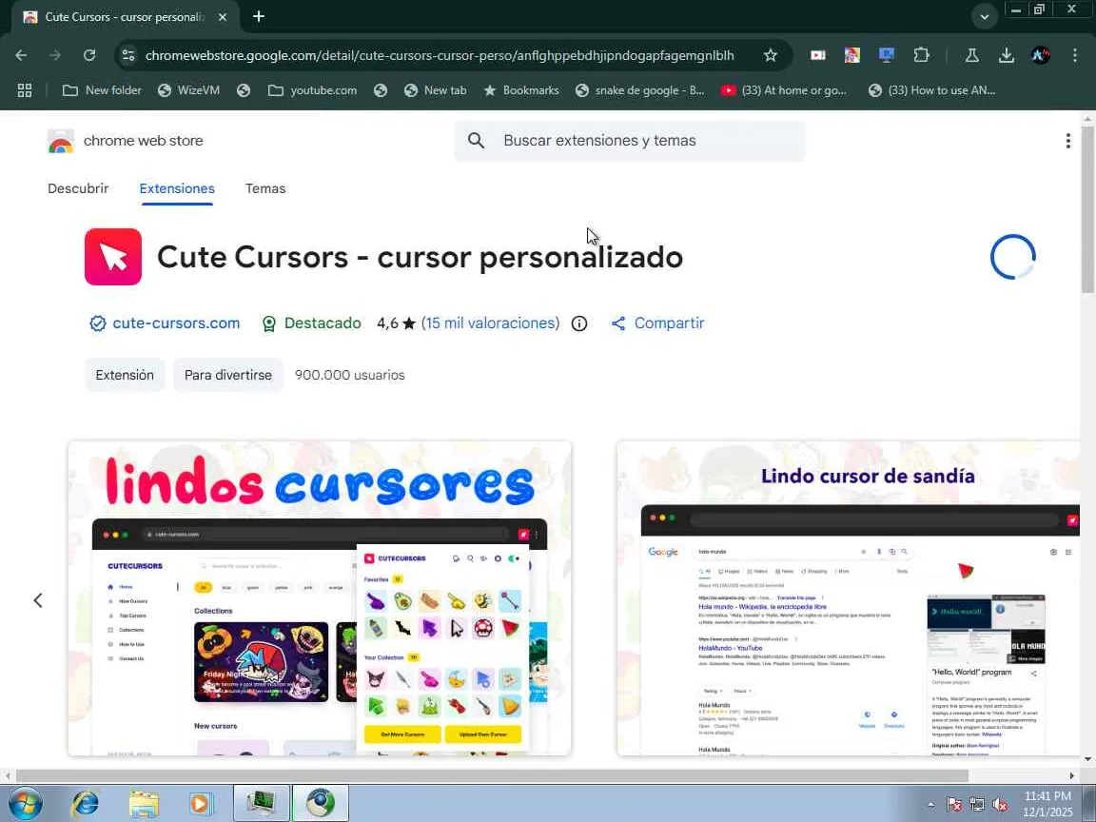The width and height of the screenshot is (1096, 822).
Task: Open the apps grid in bookmarks bar
Action: pyautogui.click(x=25, y=90)
